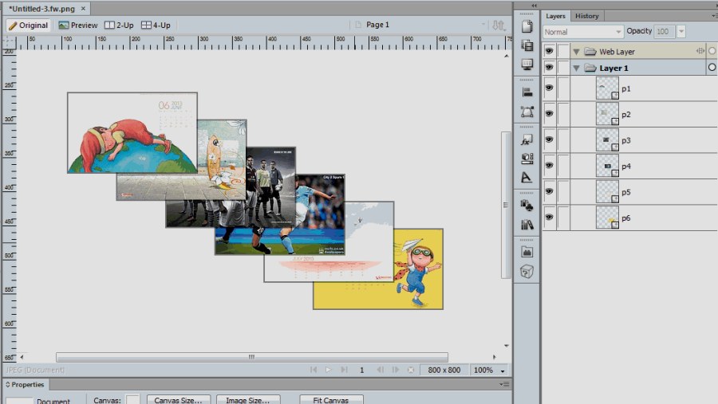
Task: Select the Web Layer circle indicator
Action: (712, 51)
